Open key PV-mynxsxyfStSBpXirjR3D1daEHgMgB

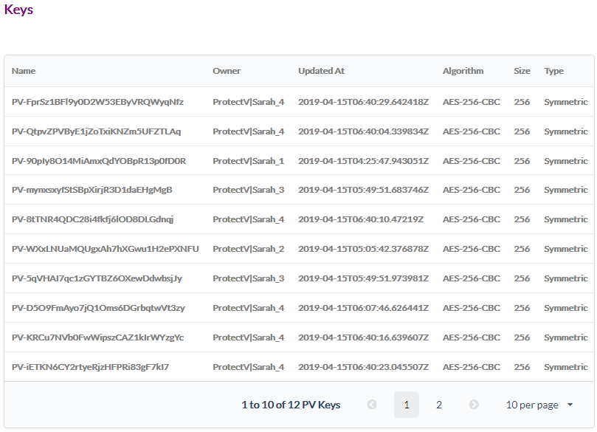pos(92,190)
